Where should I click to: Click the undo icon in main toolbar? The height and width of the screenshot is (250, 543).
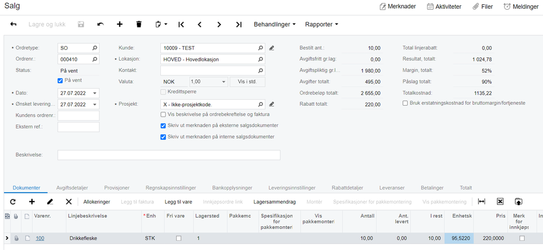pyautogui.click(x=101, y=24)
